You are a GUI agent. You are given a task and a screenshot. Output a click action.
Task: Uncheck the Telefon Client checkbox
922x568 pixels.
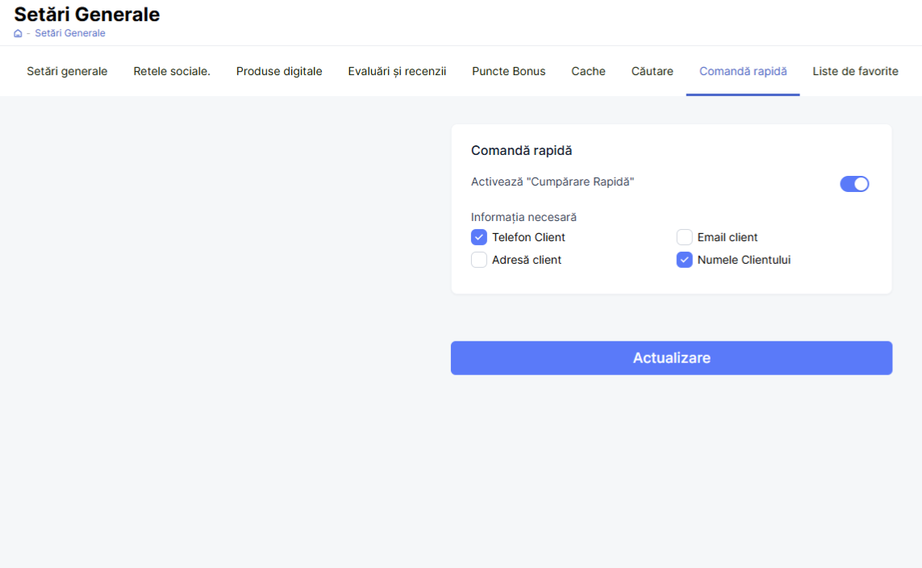[x=479, y=237]
